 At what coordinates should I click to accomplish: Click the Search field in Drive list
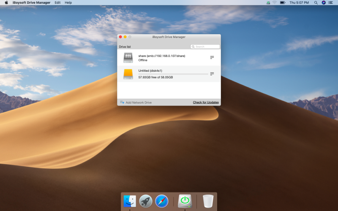point(205,46)
